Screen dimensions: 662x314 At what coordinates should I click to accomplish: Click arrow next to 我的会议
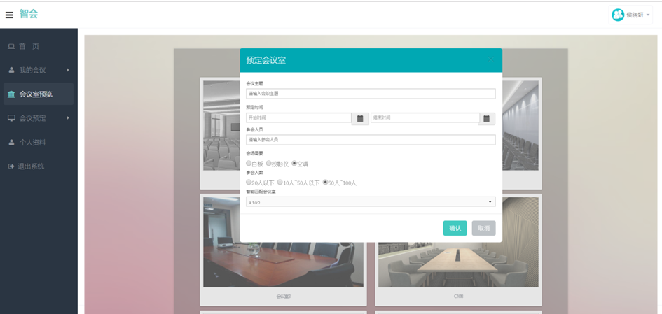coord(68,70)
